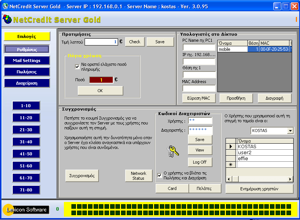300x220 pixels.
Task: Click the Θέση position input field
Action: [x=199, y=75]
